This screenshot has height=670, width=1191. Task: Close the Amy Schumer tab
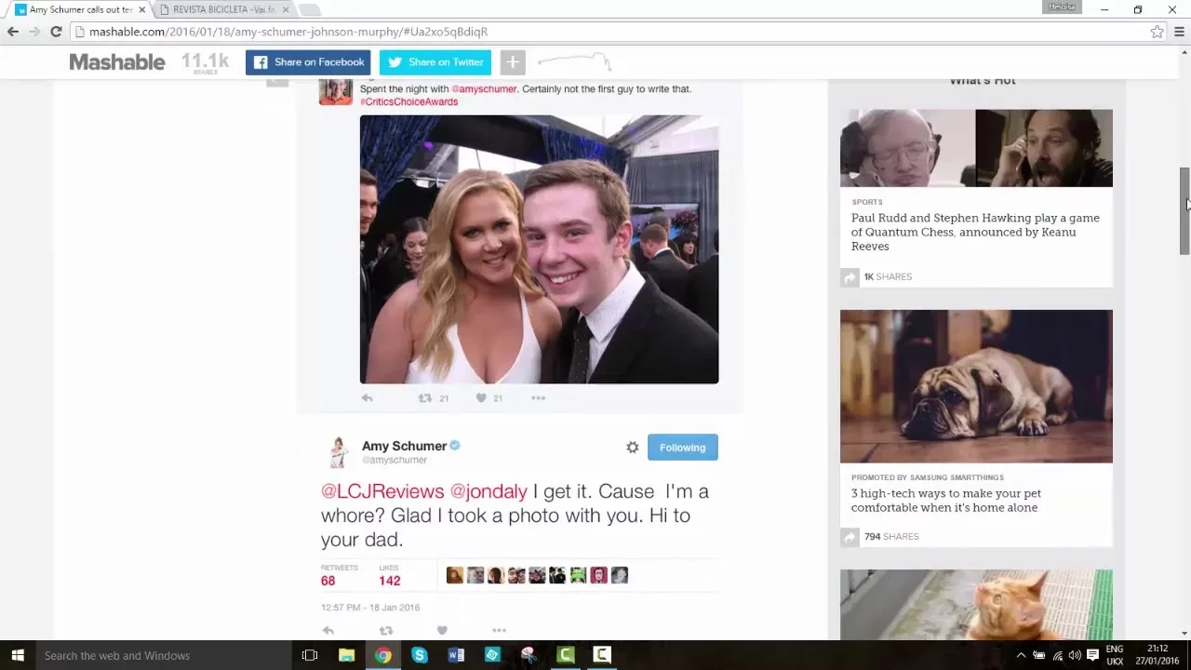tap(141, 9)
